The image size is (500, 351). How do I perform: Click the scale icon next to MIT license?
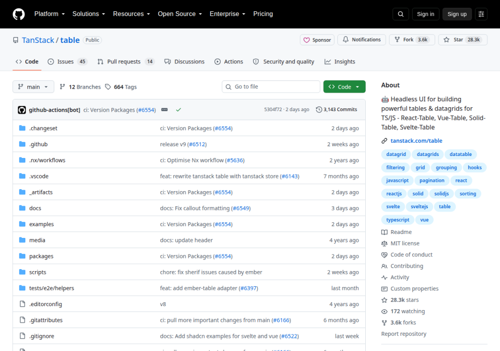(384, 243)
